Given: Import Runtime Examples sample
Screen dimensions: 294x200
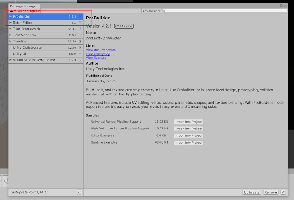Looking at the screenshot, I should [x=189, y=143].
